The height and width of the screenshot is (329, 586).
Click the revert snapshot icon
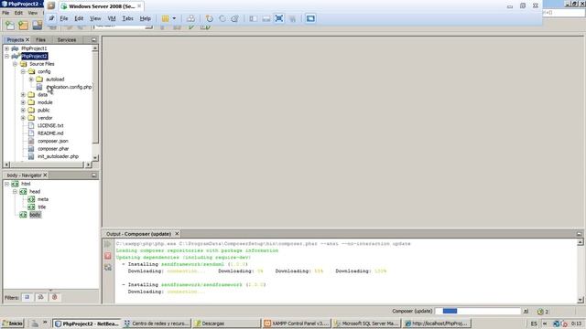tap(222, 18)
